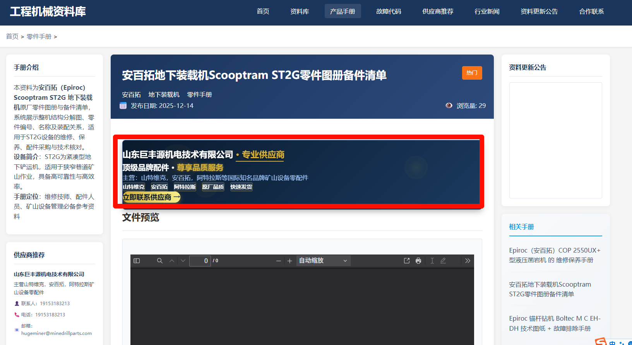Click the eye views icon

[x=449, y=106]
